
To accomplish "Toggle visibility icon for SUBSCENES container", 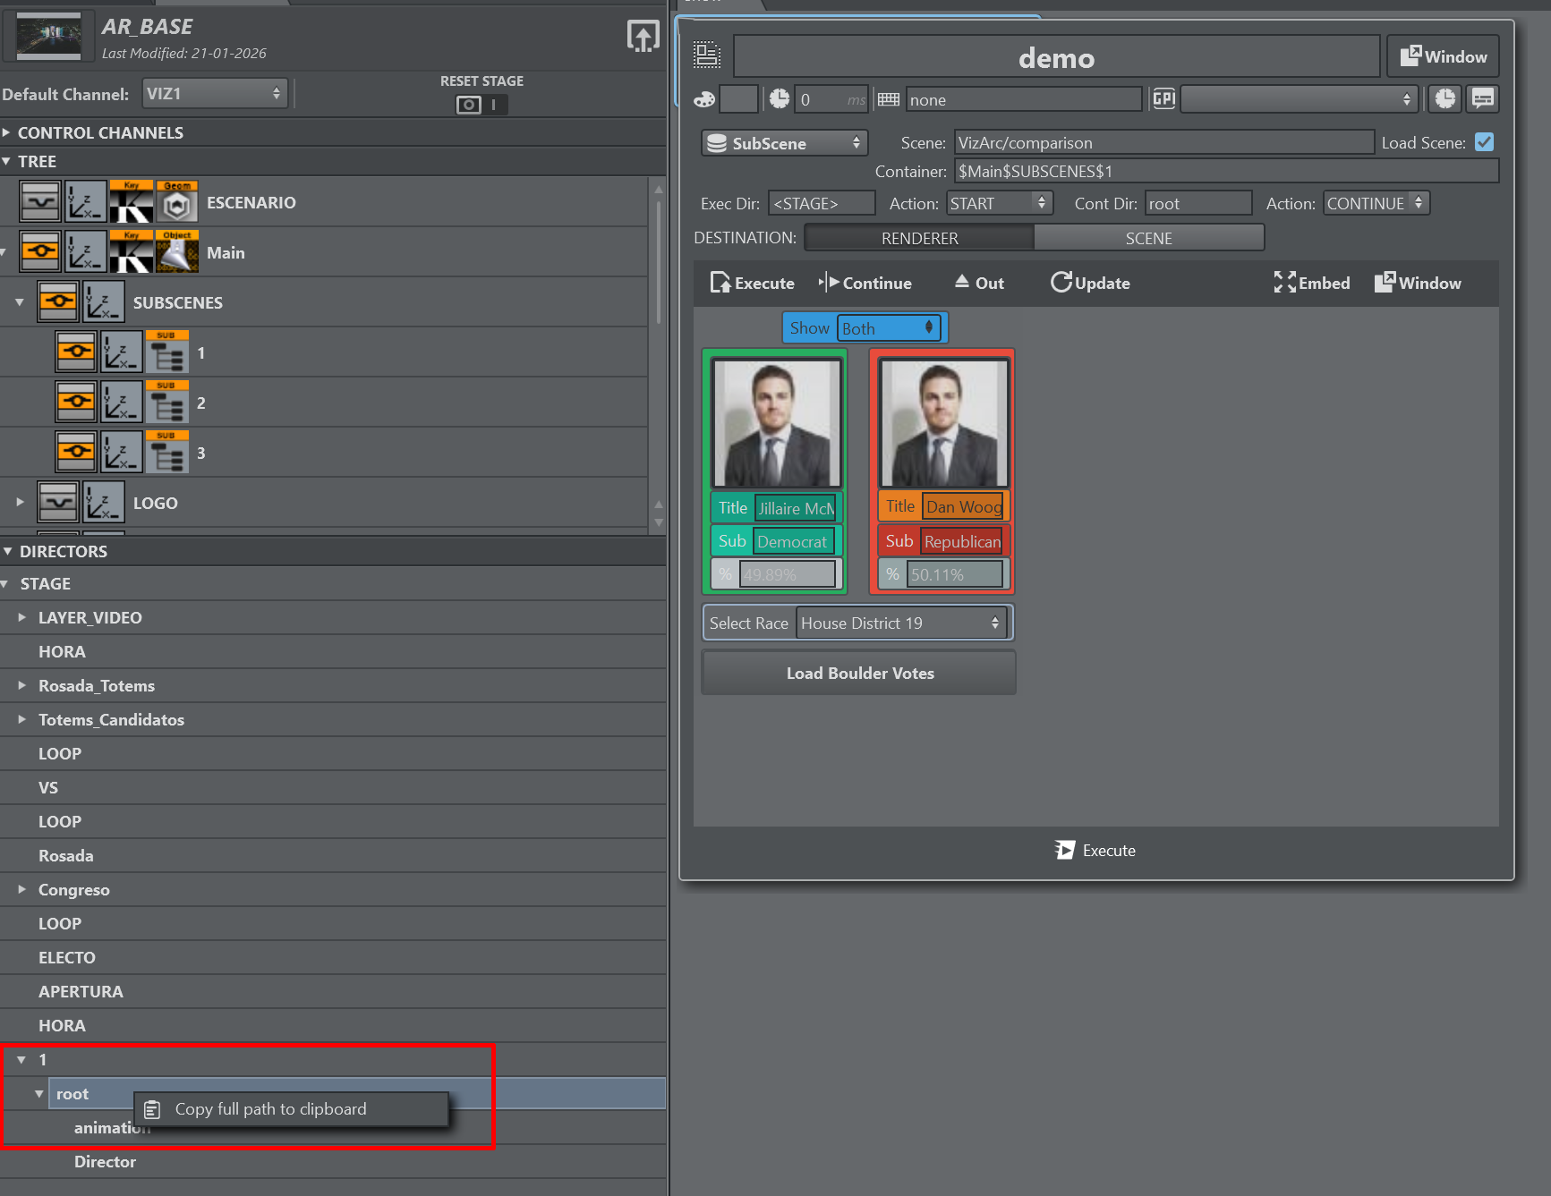I will tap(58, 302).
